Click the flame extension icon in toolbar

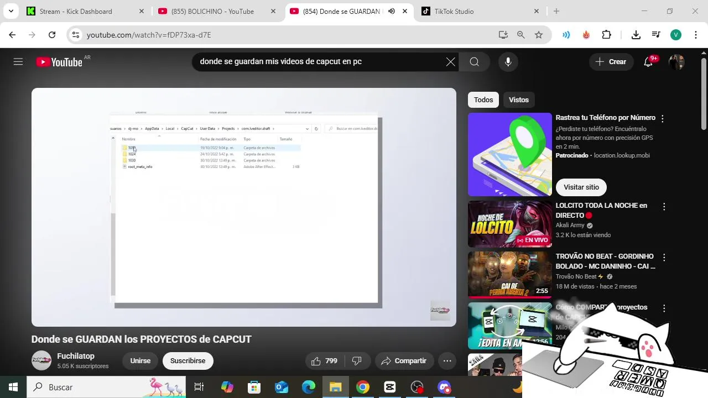(x=586, y=35)
